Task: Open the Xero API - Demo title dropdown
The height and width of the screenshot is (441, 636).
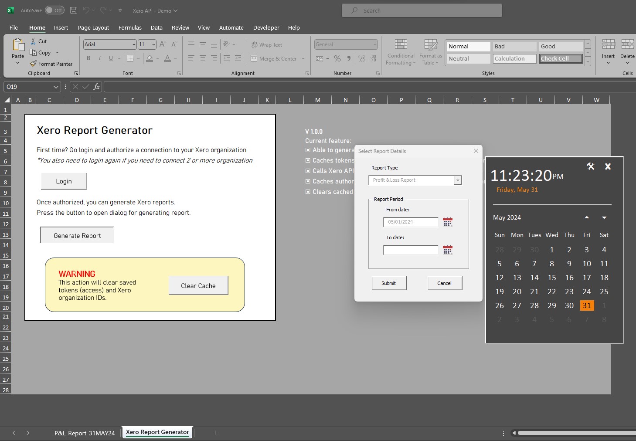Action: click(155, 10)
